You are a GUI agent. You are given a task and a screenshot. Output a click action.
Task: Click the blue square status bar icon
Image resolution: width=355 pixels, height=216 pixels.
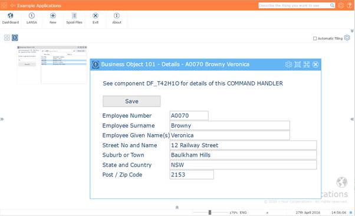click(351, 212)
